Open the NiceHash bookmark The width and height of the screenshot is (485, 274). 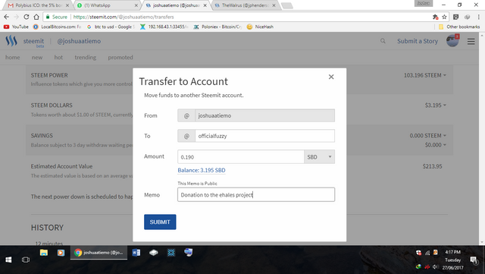tap(260, 27)
